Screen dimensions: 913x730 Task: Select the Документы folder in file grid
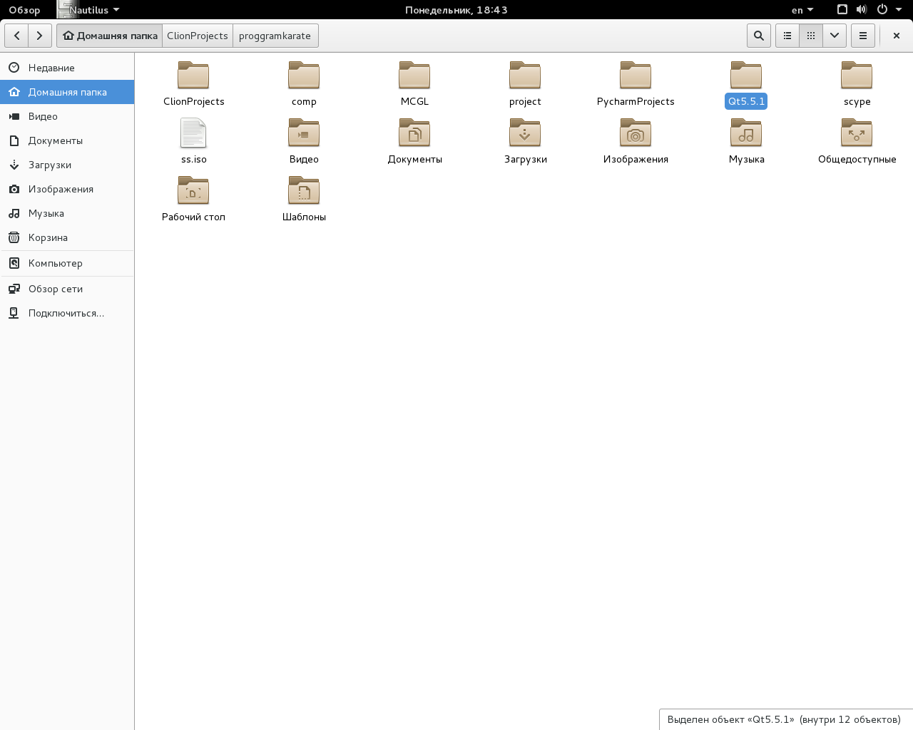pos(414,141)
